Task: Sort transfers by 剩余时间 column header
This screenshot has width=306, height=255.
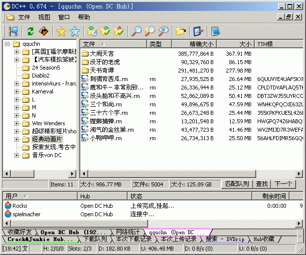Action: tap(271, 196)
